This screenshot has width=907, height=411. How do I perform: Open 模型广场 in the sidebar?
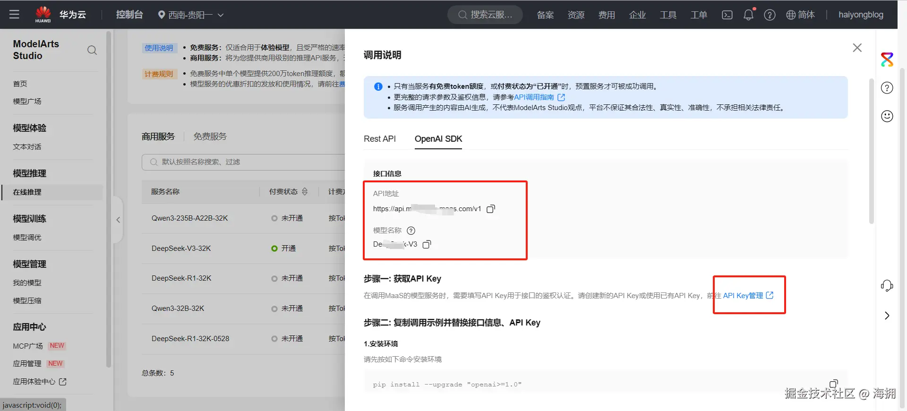point(27,101)
